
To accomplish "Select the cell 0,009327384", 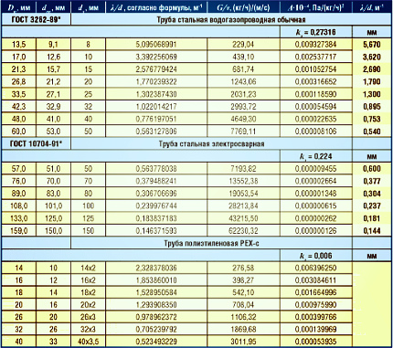I will click(x=316, y=45).
